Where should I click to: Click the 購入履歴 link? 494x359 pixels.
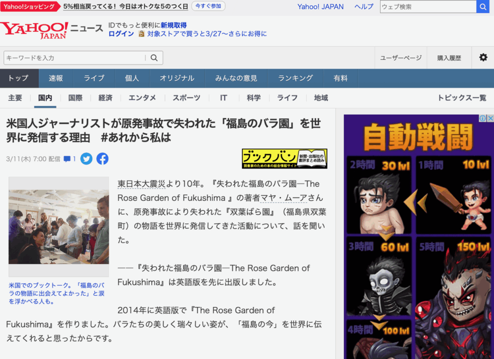449,58
